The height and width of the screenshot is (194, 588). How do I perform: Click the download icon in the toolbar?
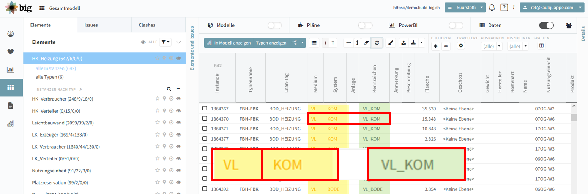(x=413, y=43)
